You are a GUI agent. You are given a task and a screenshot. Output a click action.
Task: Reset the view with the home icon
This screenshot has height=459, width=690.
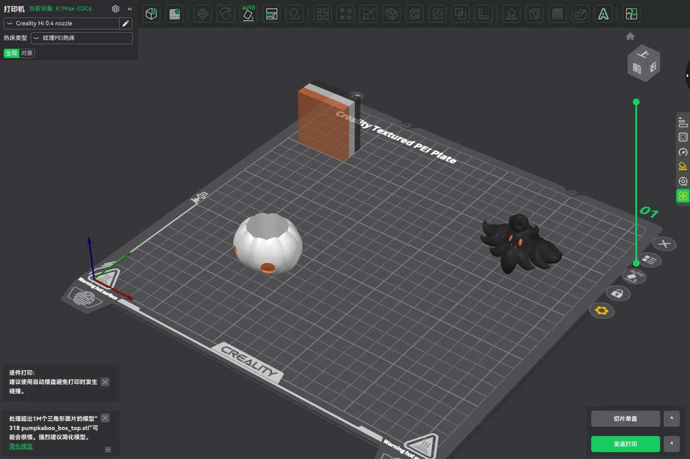point(630,36)
